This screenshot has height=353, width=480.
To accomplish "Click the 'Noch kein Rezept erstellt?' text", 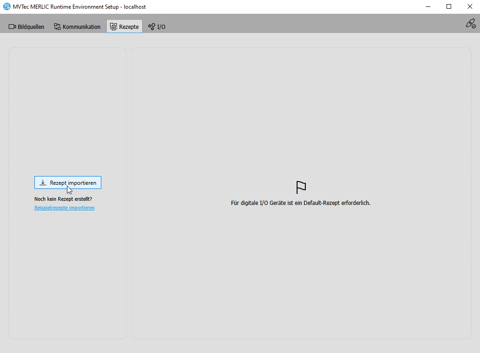I will coord(63,199).
